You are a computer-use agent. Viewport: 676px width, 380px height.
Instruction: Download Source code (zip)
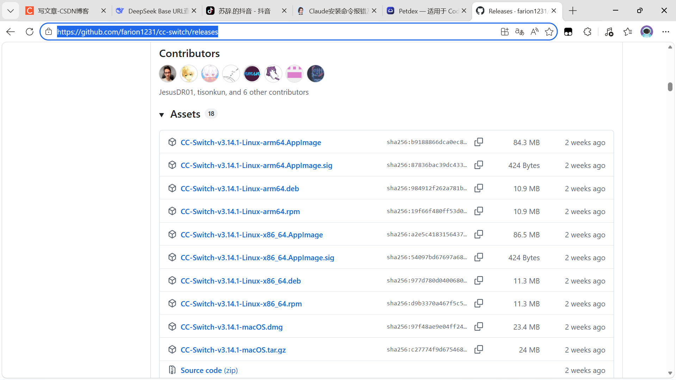[209, 370]
